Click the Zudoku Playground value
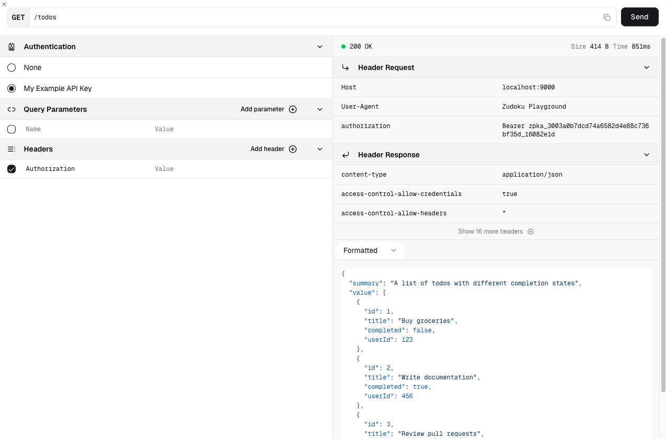This screenshot has width=666, height=439. 534,107
